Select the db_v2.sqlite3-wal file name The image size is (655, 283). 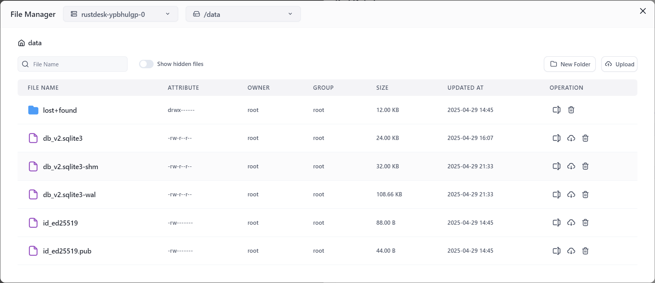click(x=69, y=195)
